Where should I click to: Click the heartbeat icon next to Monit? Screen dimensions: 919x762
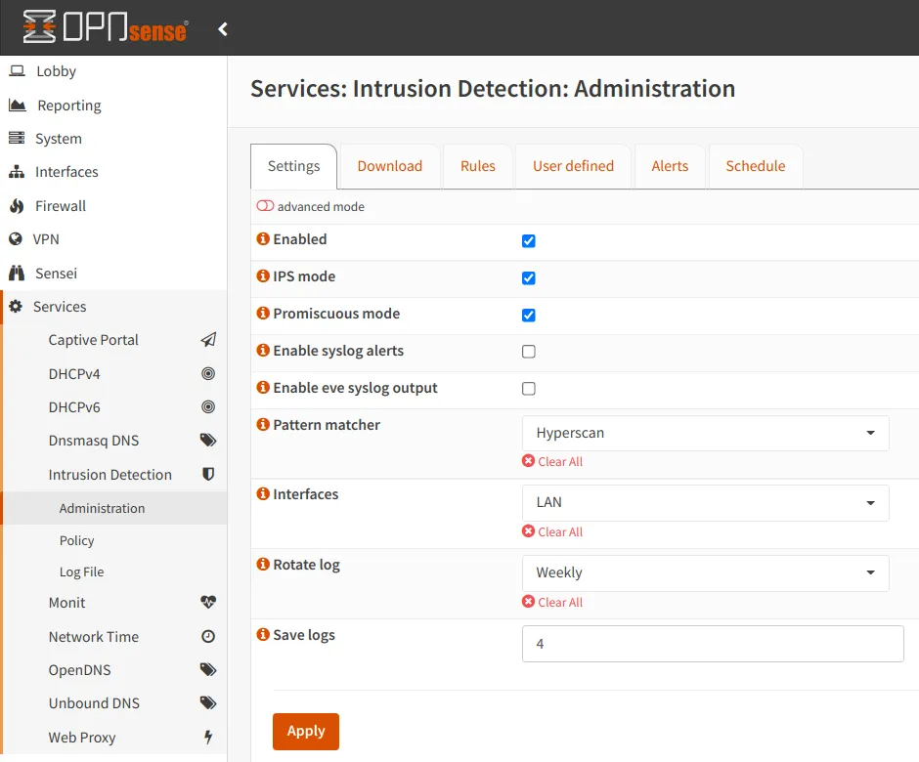click(208, 603)
